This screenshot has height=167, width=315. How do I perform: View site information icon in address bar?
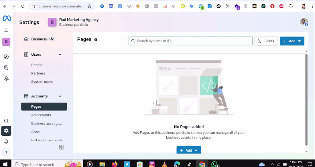pos(34,6)
